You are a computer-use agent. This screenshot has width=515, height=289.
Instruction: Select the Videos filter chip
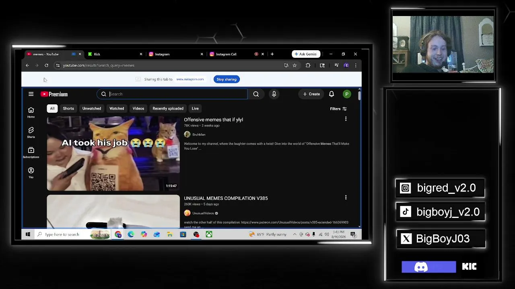138,108
